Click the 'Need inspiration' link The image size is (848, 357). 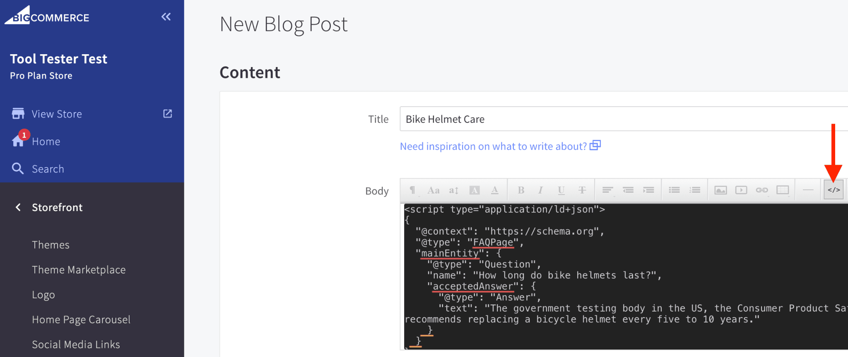point(493,146)
